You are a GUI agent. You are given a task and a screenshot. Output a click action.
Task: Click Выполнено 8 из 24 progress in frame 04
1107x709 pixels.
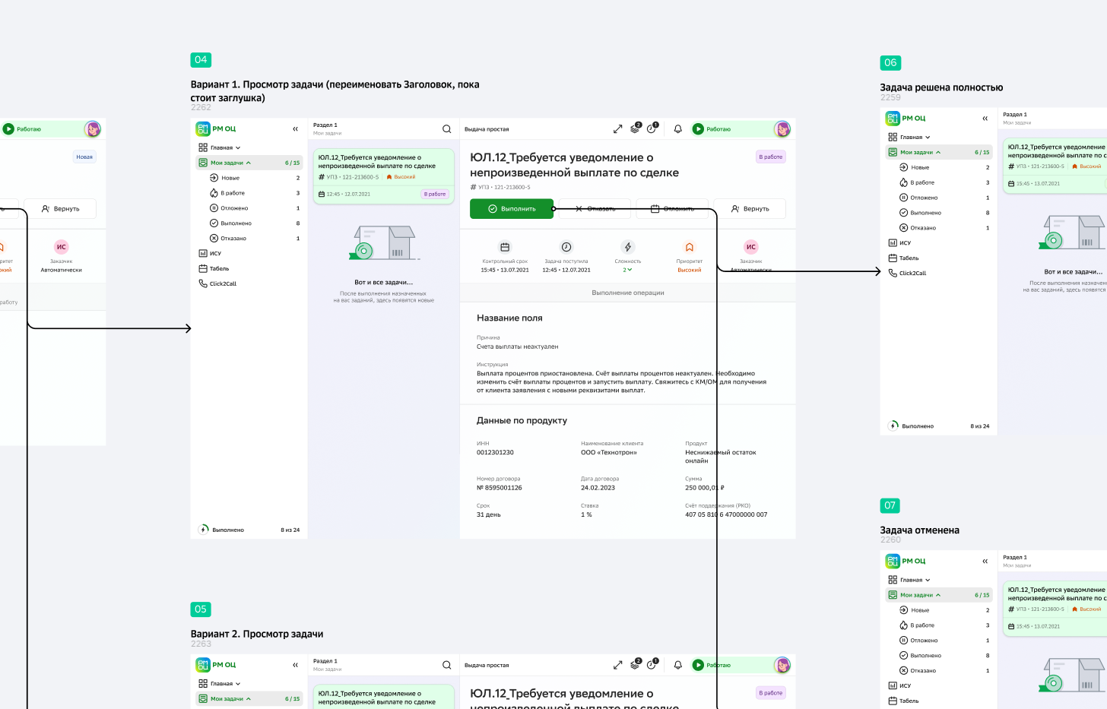[249, 530]
